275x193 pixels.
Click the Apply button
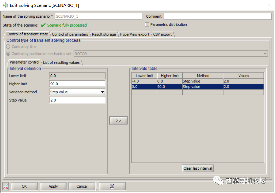tap(53, 186)
